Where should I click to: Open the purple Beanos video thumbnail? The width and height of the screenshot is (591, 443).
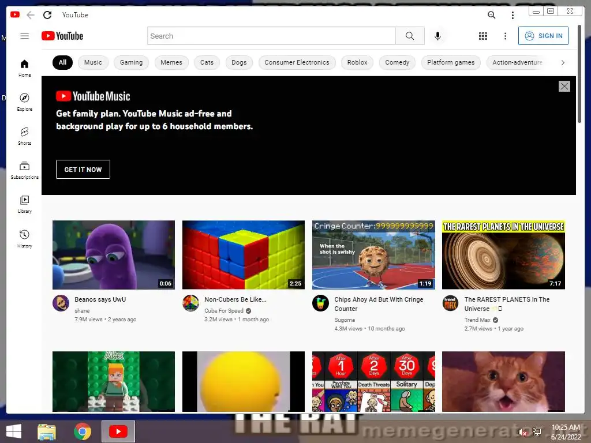(114, 255)
